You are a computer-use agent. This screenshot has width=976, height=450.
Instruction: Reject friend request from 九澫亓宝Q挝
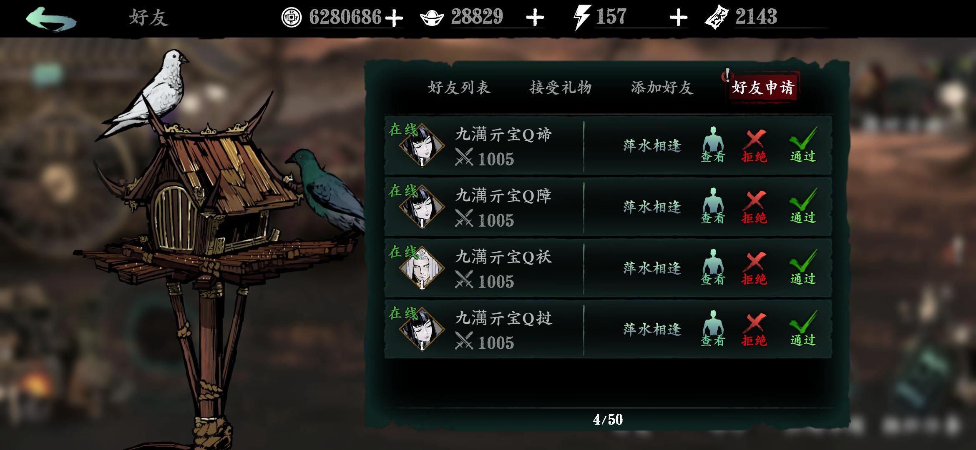click(x=754, y=329)
